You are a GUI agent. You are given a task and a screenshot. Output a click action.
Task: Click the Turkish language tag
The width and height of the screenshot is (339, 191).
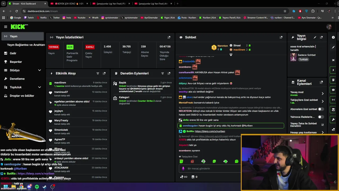coord(304,59)
